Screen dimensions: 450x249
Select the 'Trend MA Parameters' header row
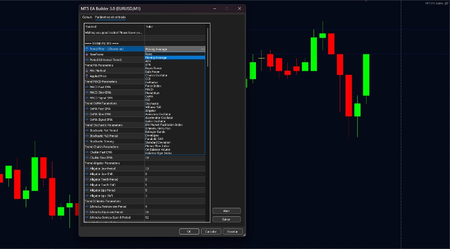145,66
